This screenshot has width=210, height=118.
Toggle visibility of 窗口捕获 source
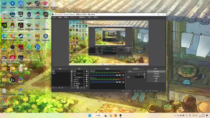84,85
